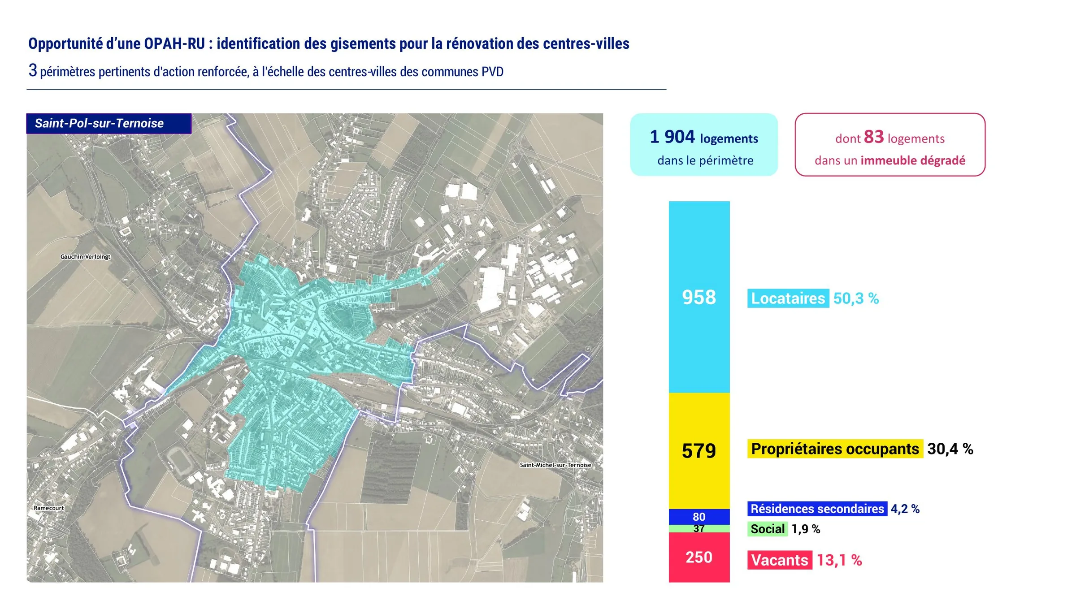Select the cyan bar segment showing 958
Screen dimensions: 1076x605
pyautogui.click(x=699, y=297)
